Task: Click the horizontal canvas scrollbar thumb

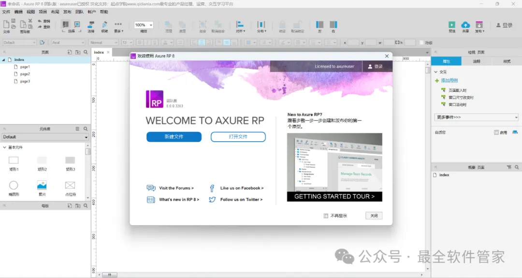Action: point(109,275)
